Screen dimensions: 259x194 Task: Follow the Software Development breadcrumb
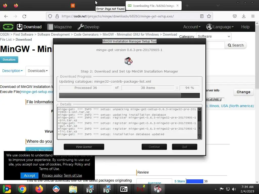[x=54, y=34]
